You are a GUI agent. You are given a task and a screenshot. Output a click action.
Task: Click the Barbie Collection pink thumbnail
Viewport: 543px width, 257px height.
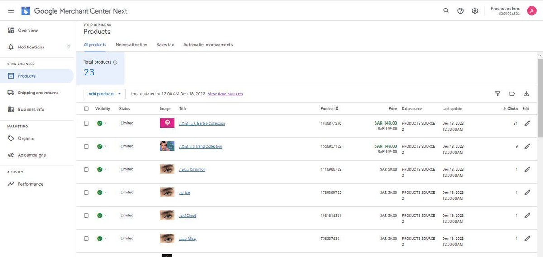(167, 123)
